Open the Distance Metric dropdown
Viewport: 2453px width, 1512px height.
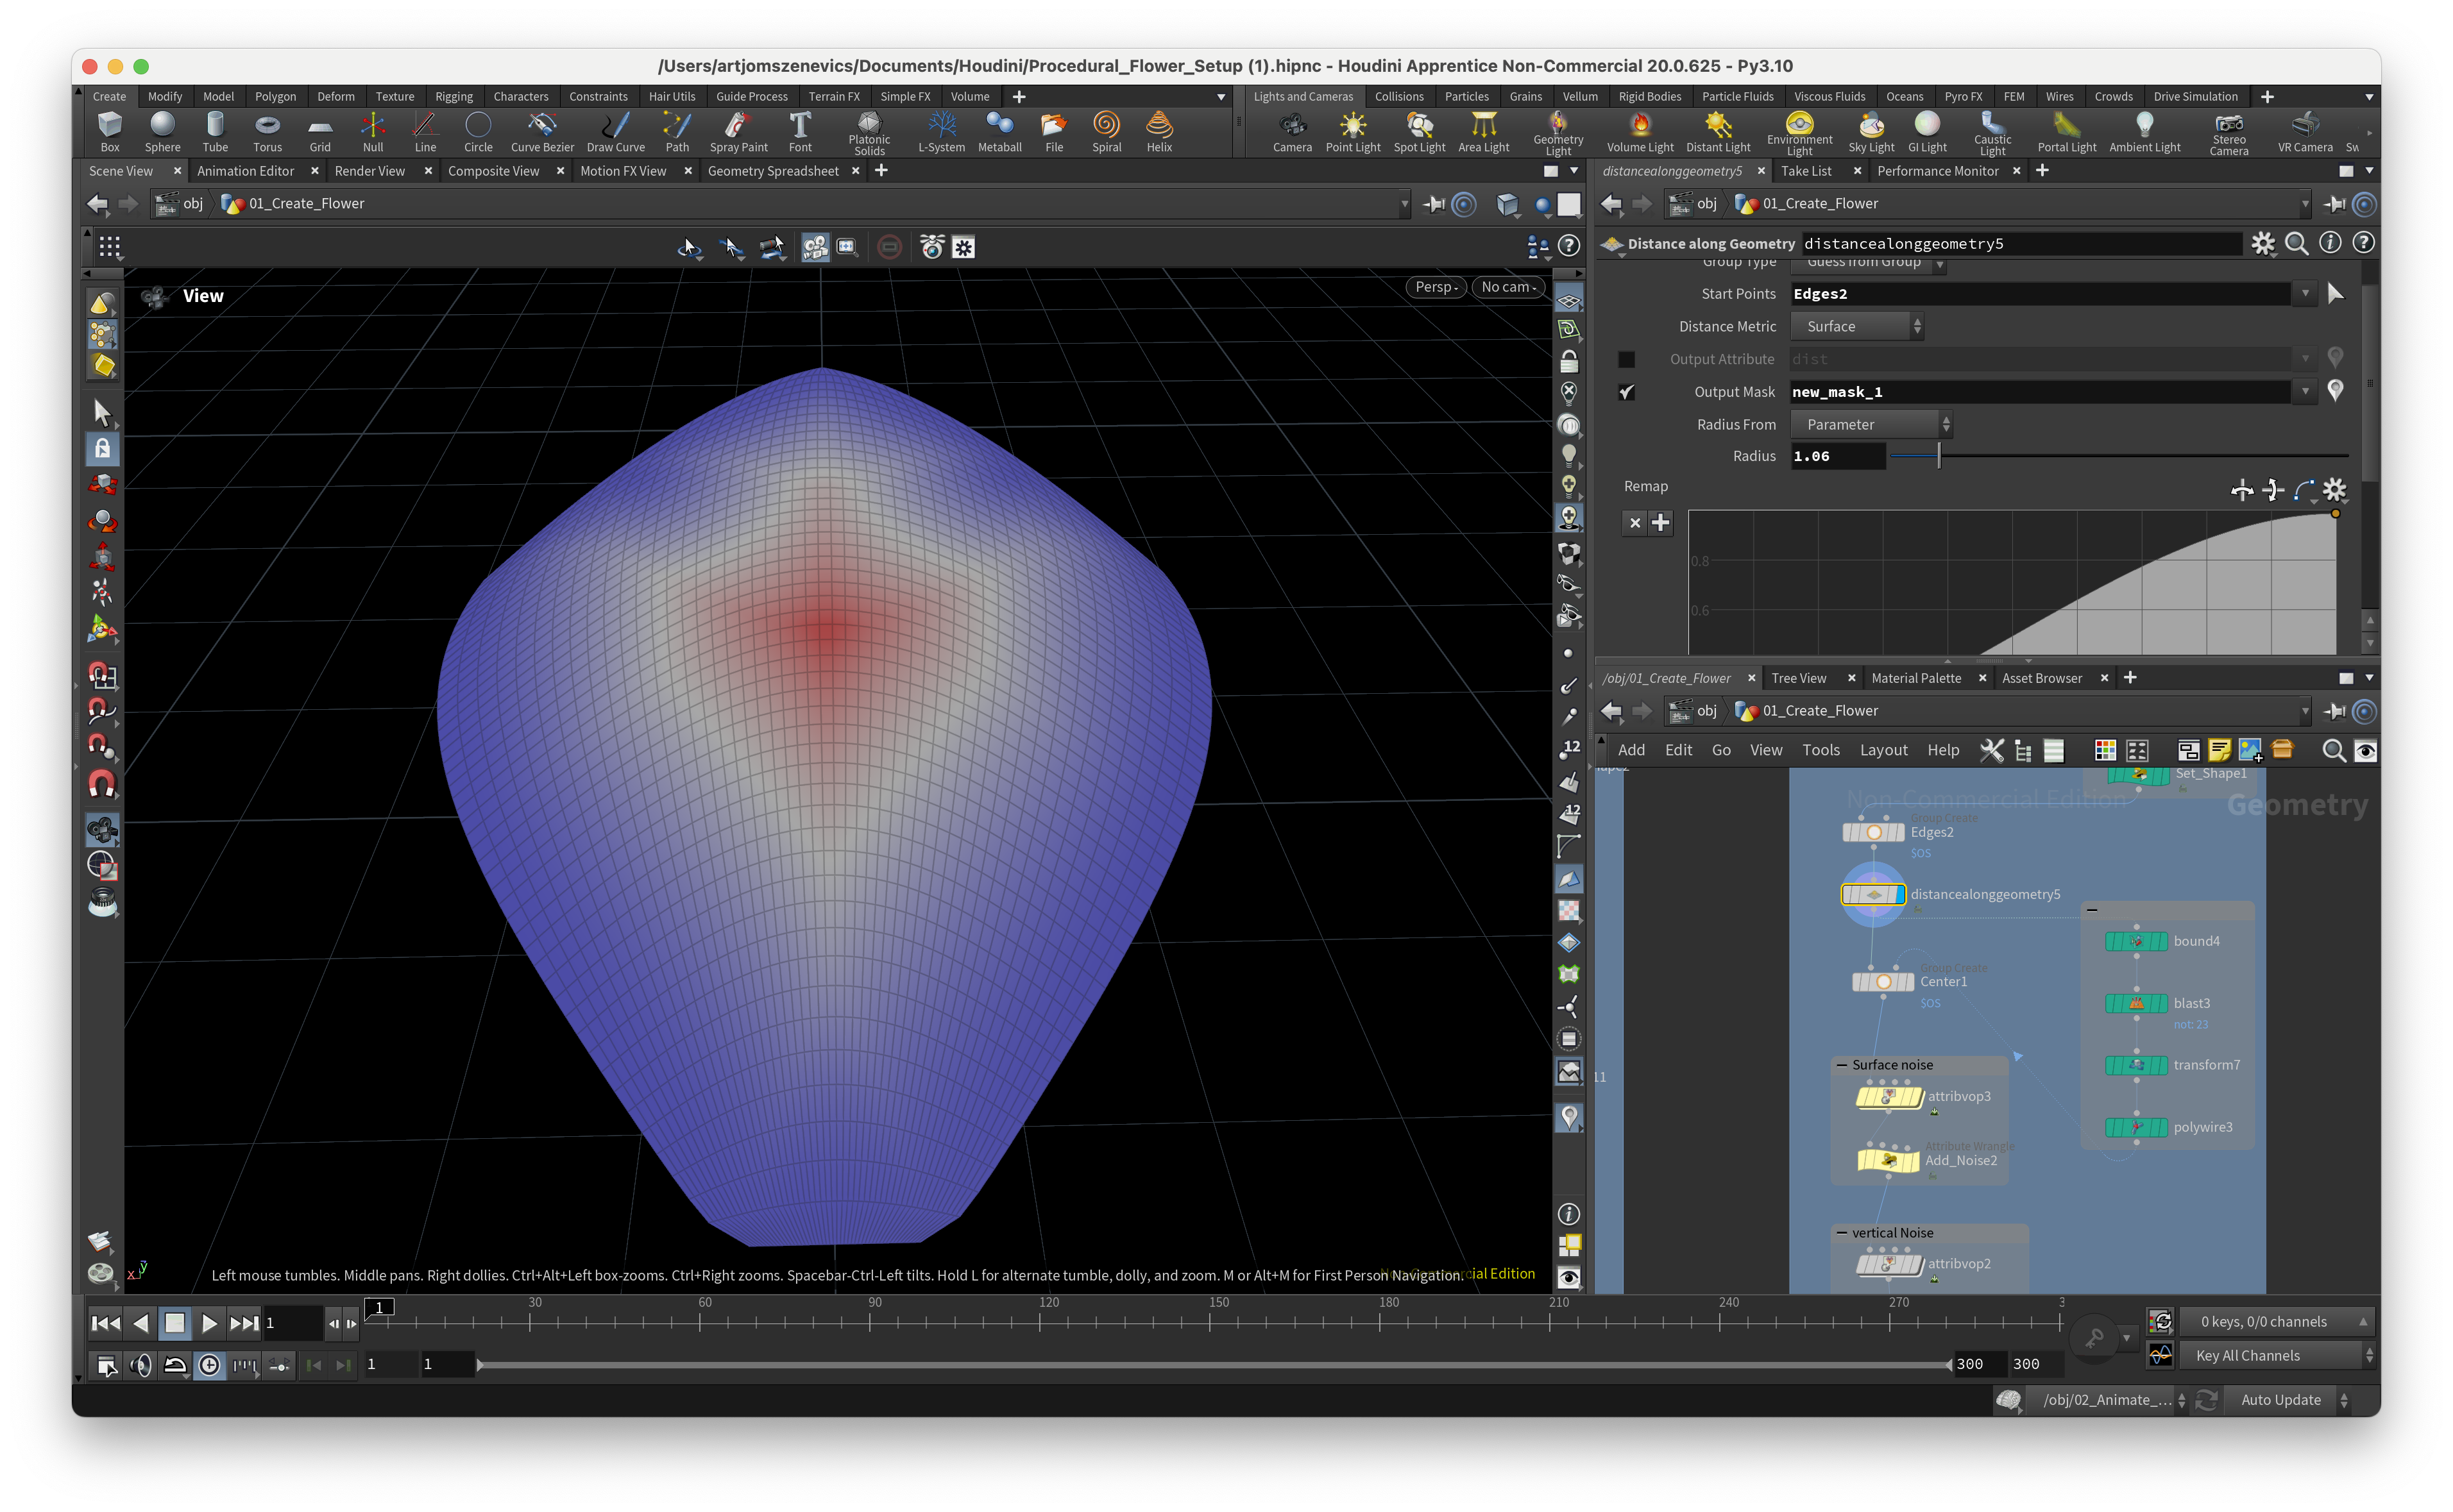1857,326
